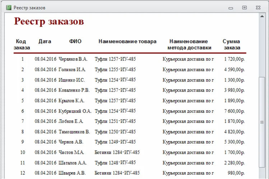269x179 pixels.
Task: Select Туфли 1257-ИУ-485 in Червяков row
Action: [115, 59]
